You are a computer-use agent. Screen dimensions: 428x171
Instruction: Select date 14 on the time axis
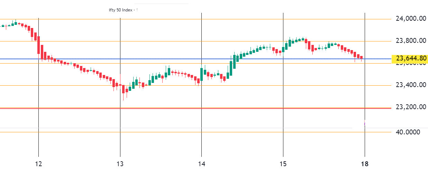pos(202,163)
